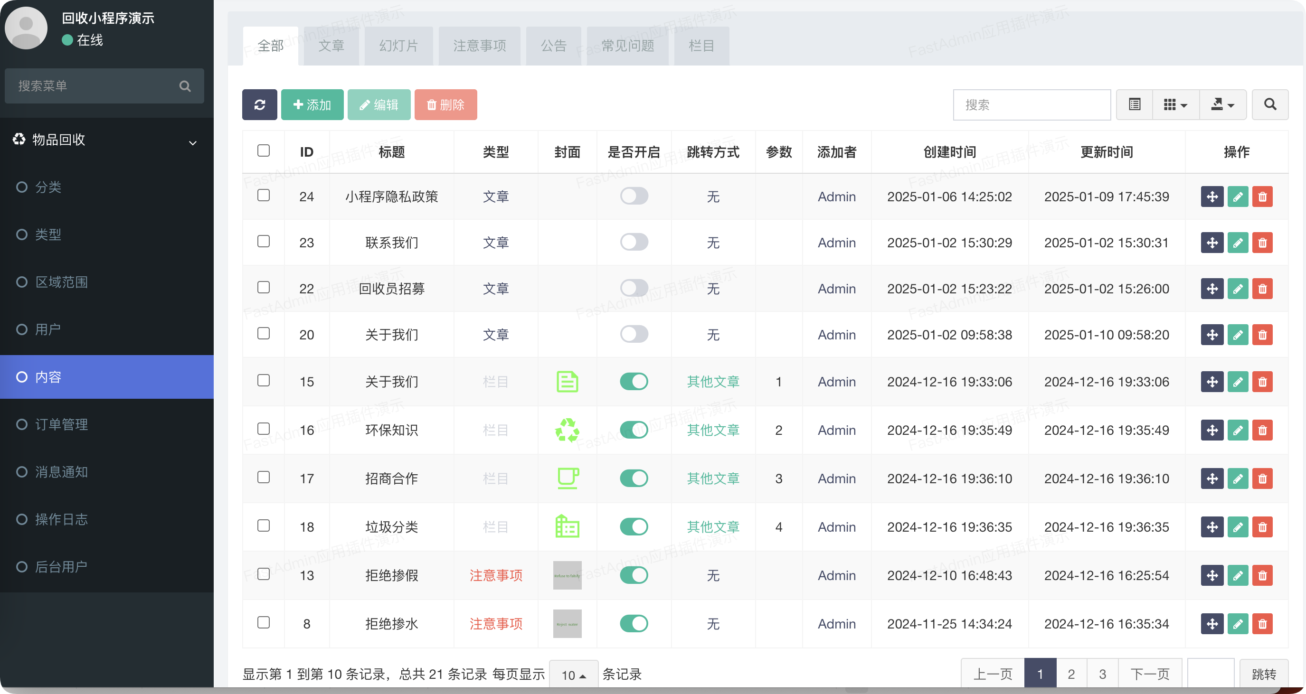Check the select-all checkbox in header
This screenshot has height=694, width=1306.
pyautogui.click(x=264, y=150)
